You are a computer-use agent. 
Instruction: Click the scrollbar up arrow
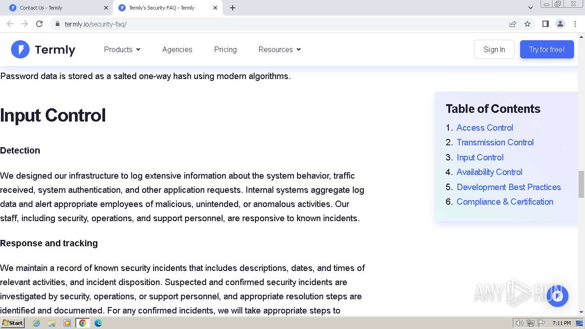click(x=581, y=36)
